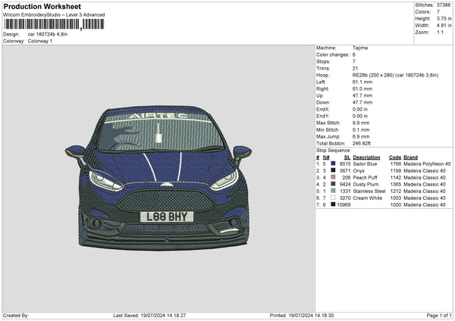Select the Onyx thread color swatch
This screenshot has width=455, height=321.
tap(333, 170)
